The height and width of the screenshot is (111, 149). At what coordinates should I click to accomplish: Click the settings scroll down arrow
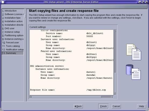point(115,94)
